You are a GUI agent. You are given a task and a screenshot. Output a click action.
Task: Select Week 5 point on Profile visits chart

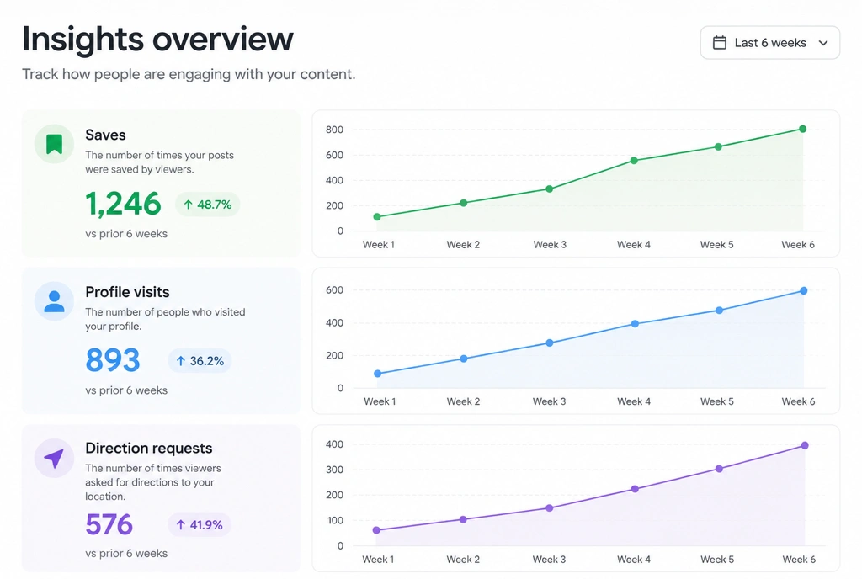[719, 311]
